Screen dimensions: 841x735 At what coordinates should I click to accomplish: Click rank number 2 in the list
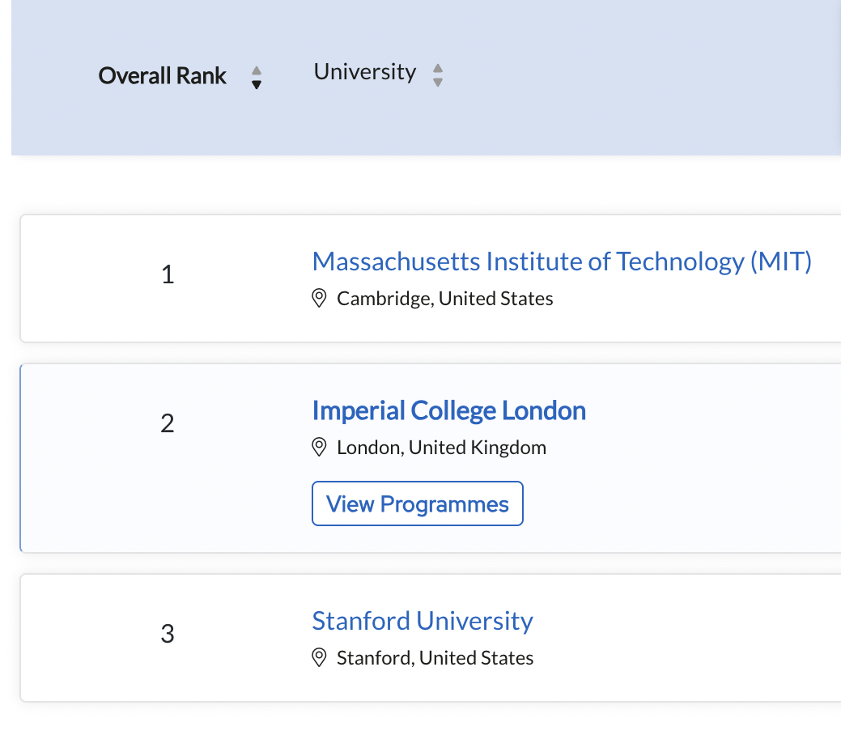(168, 423)
